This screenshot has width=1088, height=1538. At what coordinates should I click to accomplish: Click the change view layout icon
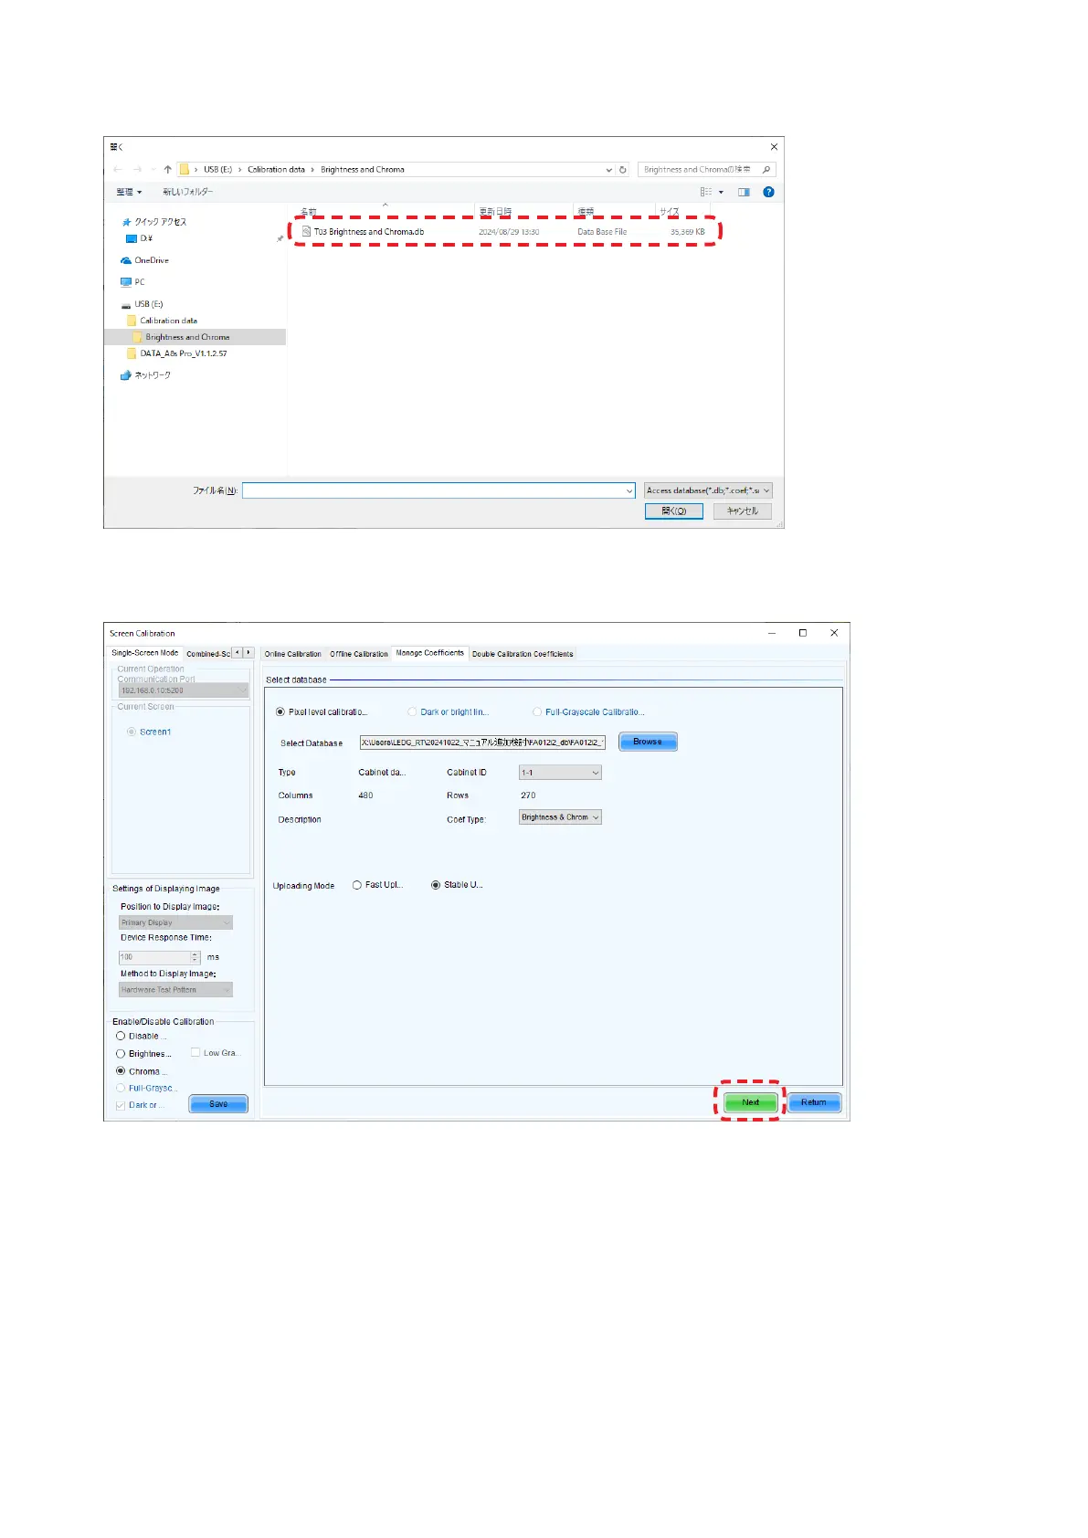[706, 192]
